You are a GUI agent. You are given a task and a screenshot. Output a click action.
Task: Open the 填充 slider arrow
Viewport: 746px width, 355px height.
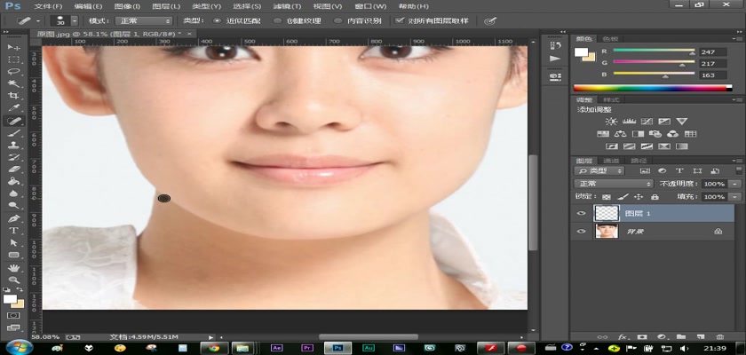[x=735, y=197]
